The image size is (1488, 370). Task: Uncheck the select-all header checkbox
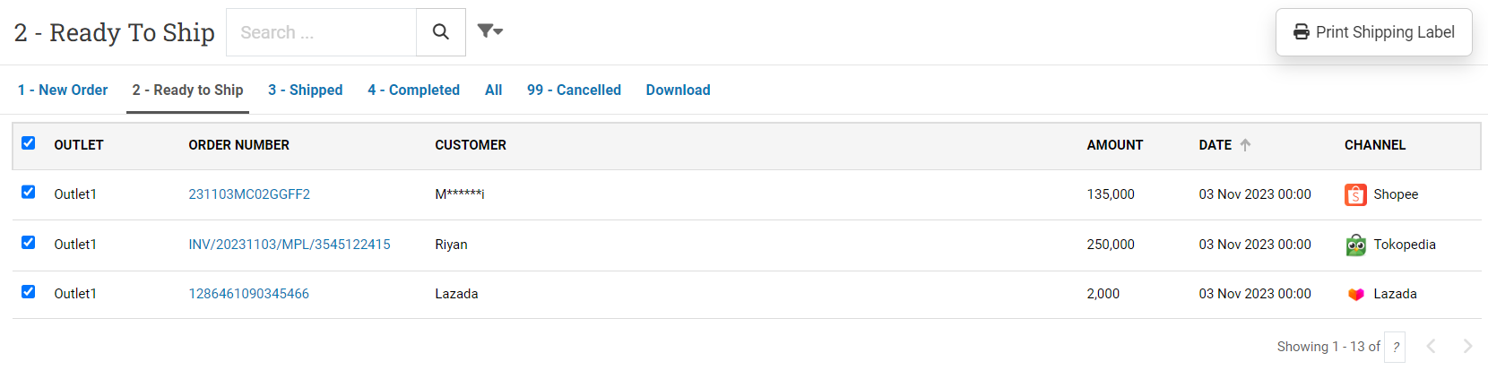(29, 143)
